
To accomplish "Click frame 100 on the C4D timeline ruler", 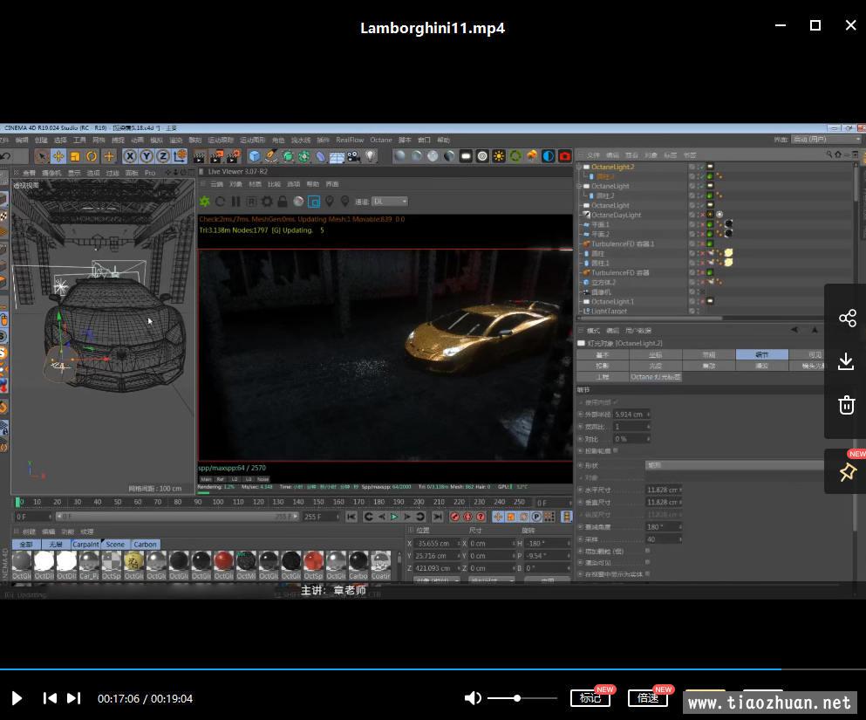I will 218,502.
